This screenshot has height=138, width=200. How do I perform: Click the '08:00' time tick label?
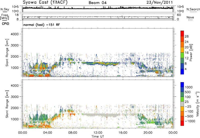pos(73,133)
